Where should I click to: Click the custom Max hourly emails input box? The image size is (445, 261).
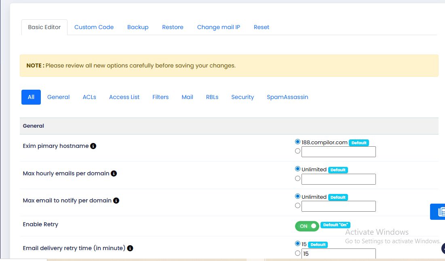click(x=339, y=179)
